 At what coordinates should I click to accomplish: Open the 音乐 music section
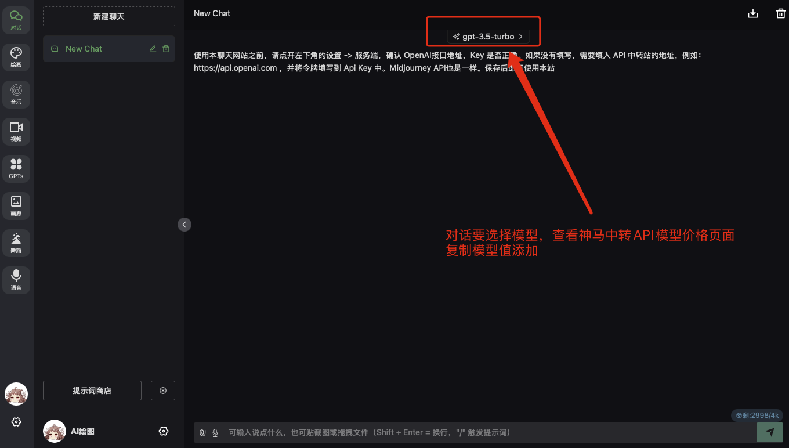click(16, 95)
